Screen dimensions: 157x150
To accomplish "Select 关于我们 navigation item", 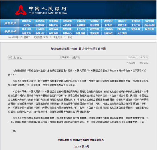I will (122, 33).
